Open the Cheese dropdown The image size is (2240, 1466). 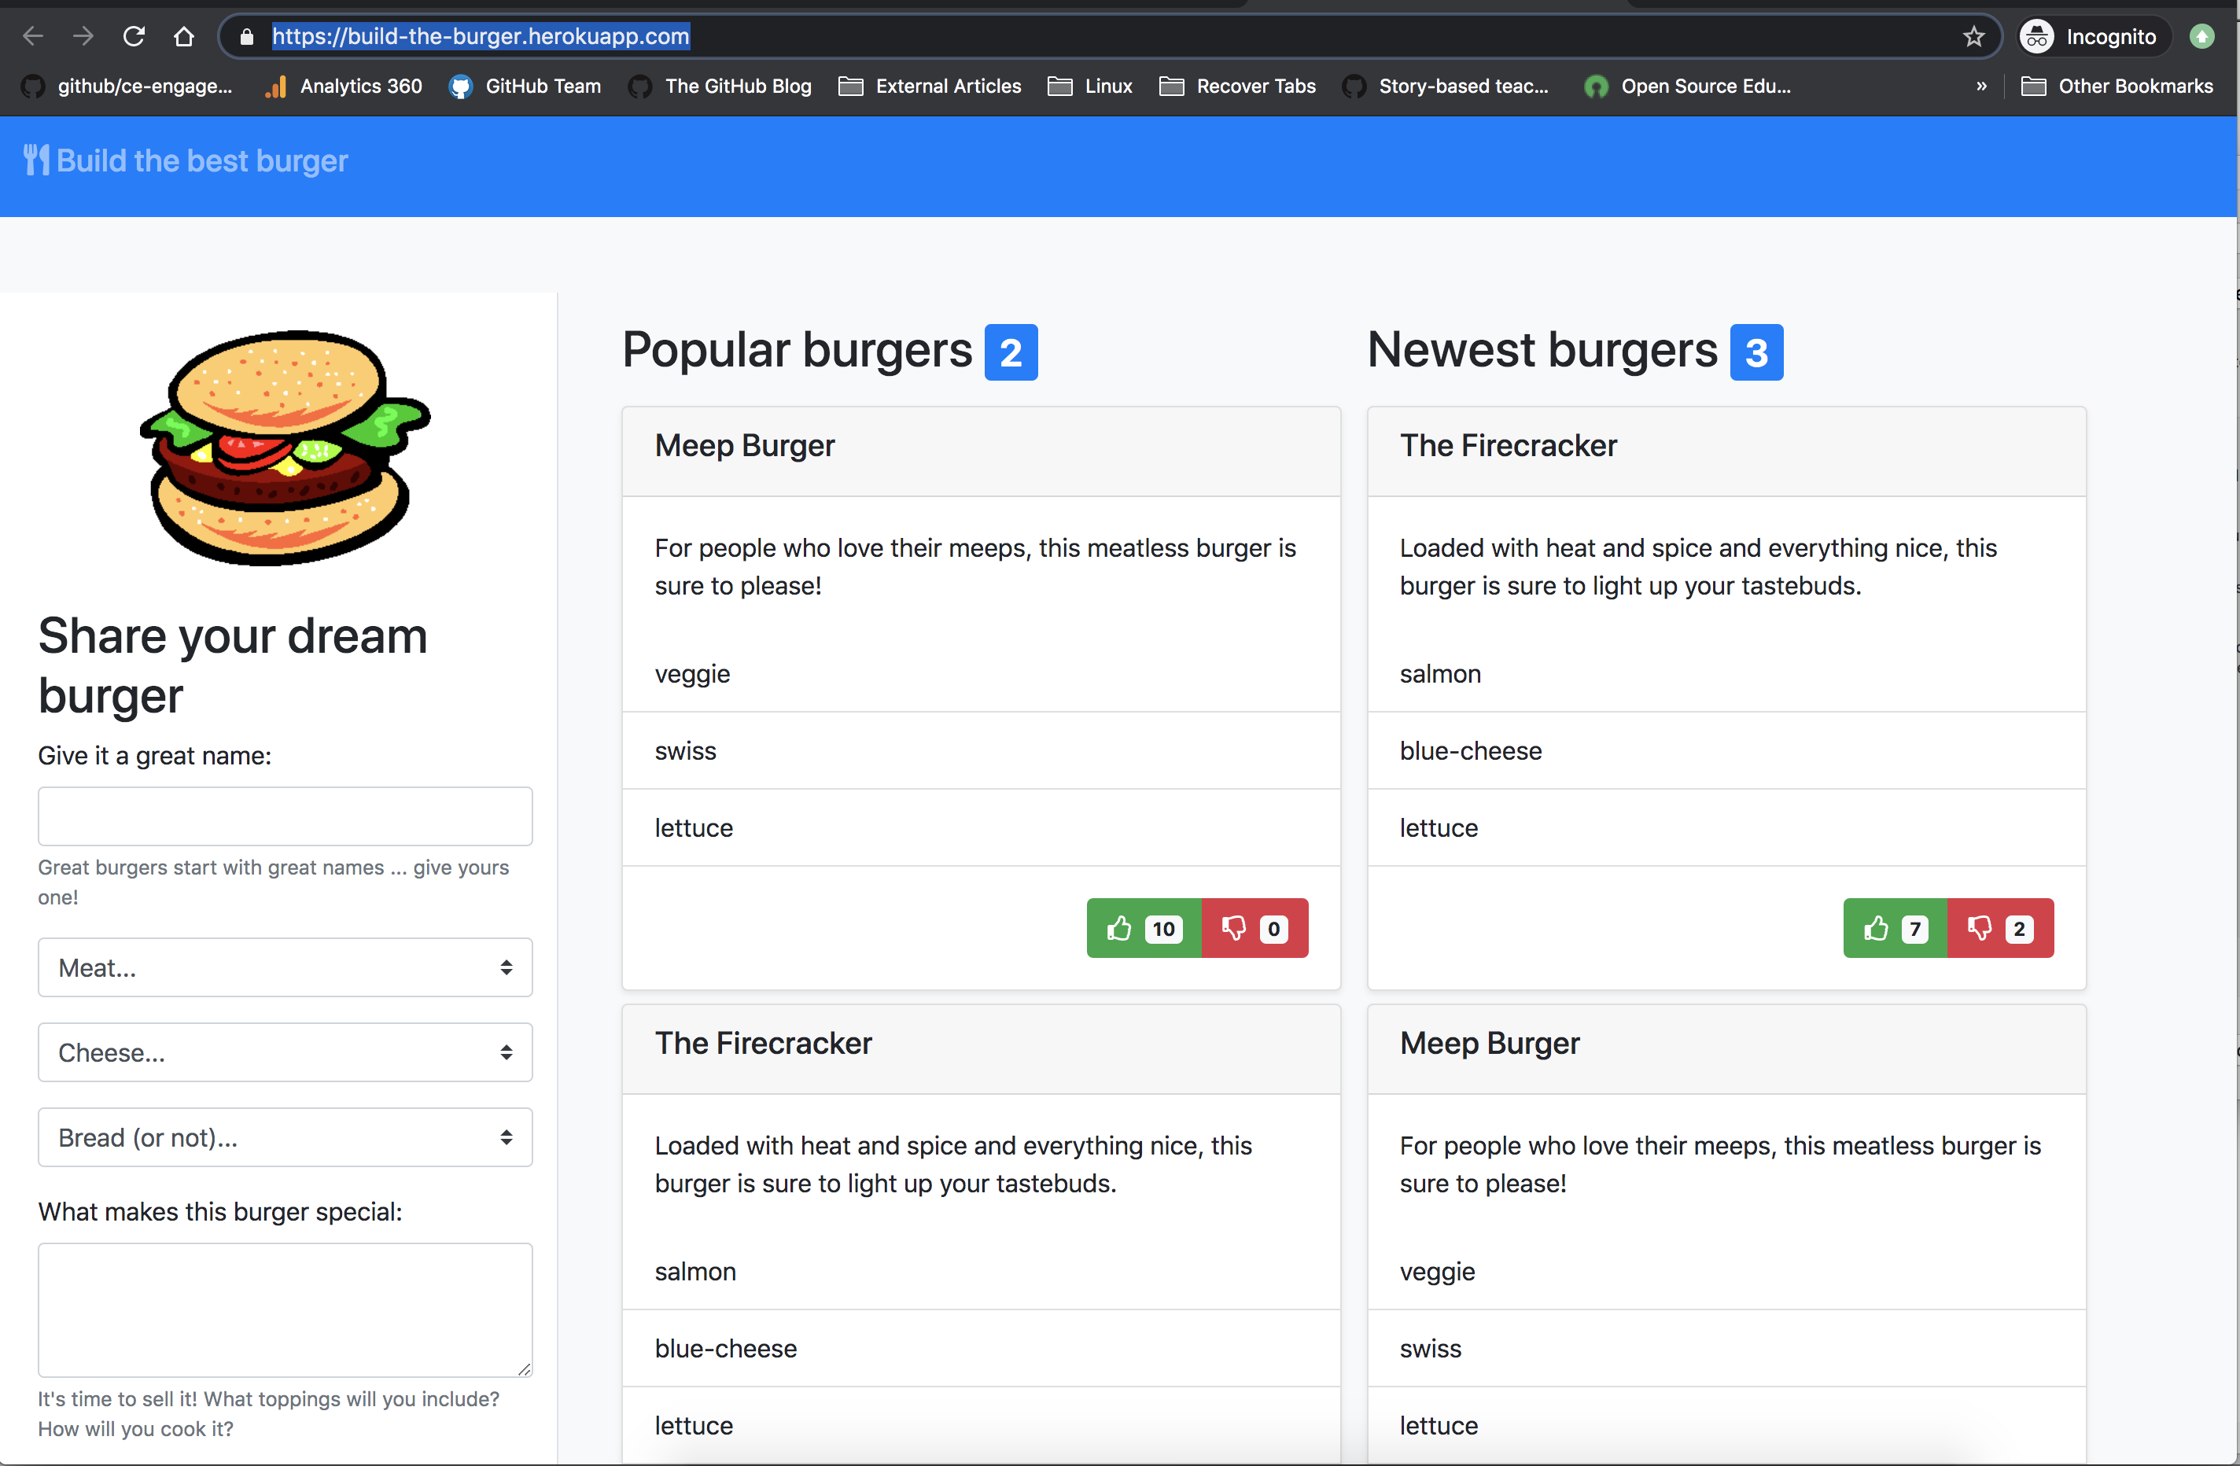click(x=286, y=1052)
